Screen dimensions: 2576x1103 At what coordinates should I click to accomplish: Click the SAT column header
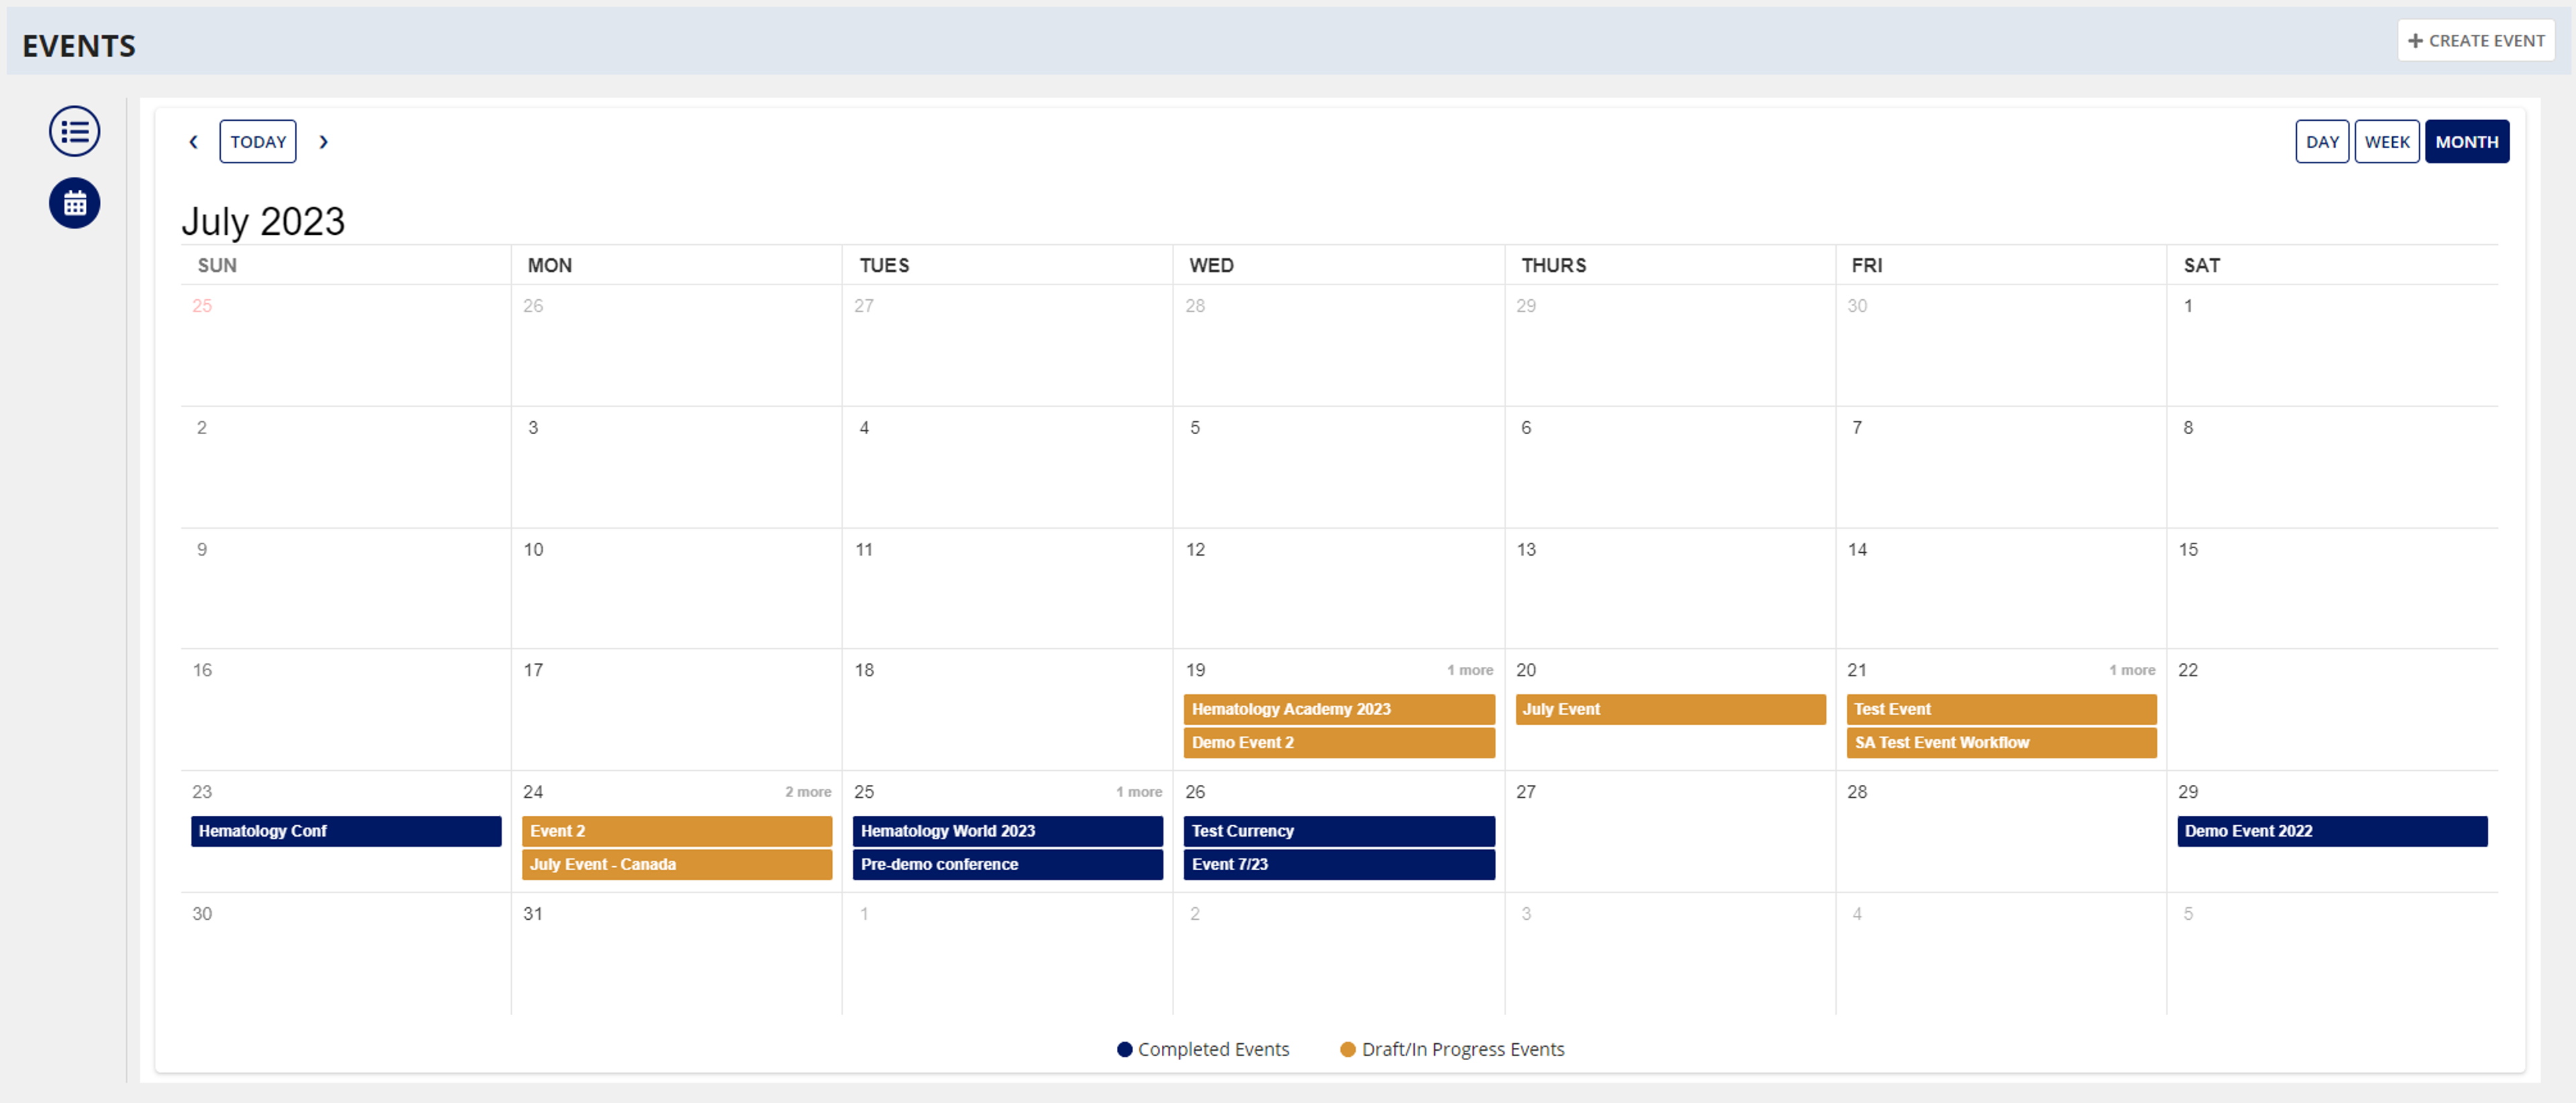(2201, 265)
